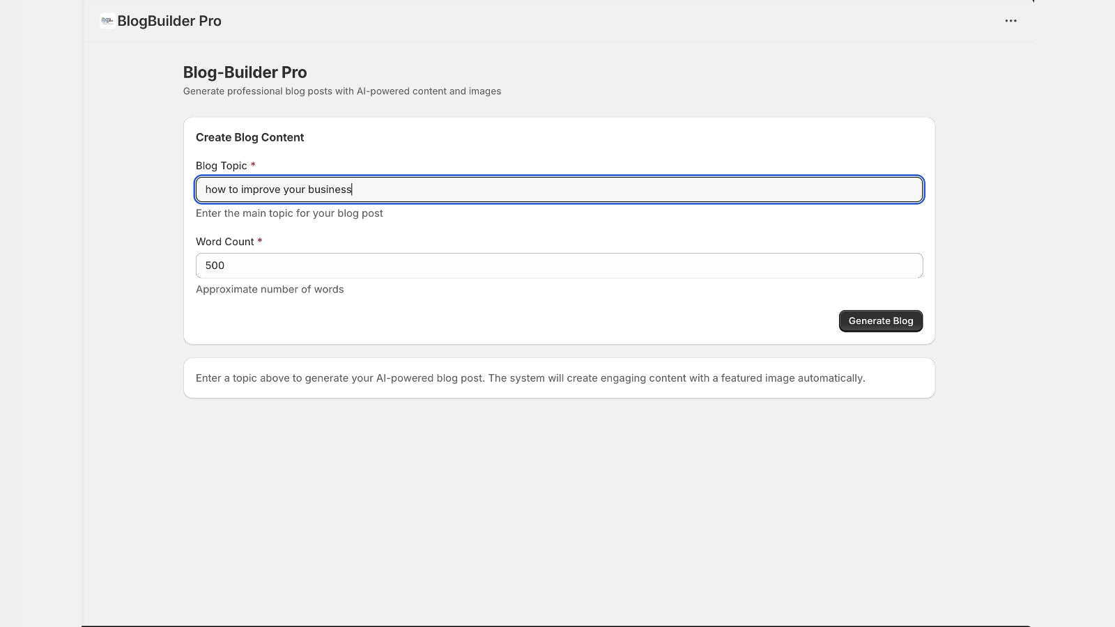The image size is (1115, 627).
Task: Click the Generate Blog button
Action: [x=880, y=321]
